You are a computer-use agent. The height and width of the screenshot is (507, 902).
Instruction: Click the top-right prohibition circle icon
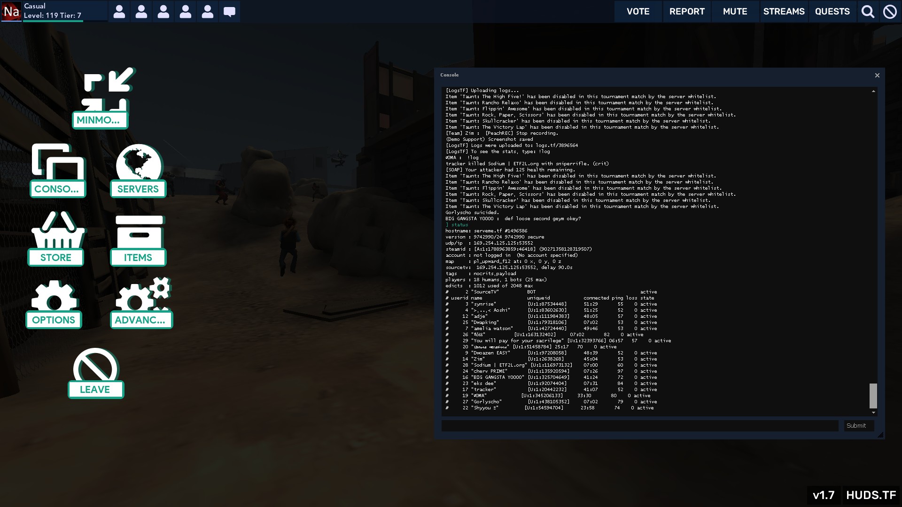[x=890, y=11]
